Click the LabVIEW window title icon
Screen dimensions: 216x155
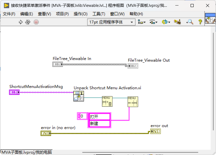click(x=7, y=6)
